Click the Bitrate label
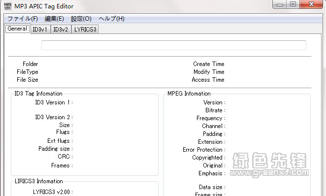This screenshot has width=326, height=196. click(x=215, y=110)
